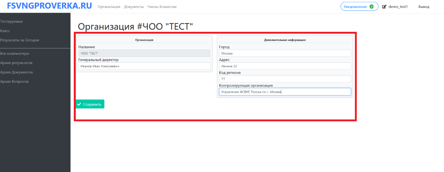Click the Код региона input field
This screenshot has width=444, height=172.
[285, 79]
